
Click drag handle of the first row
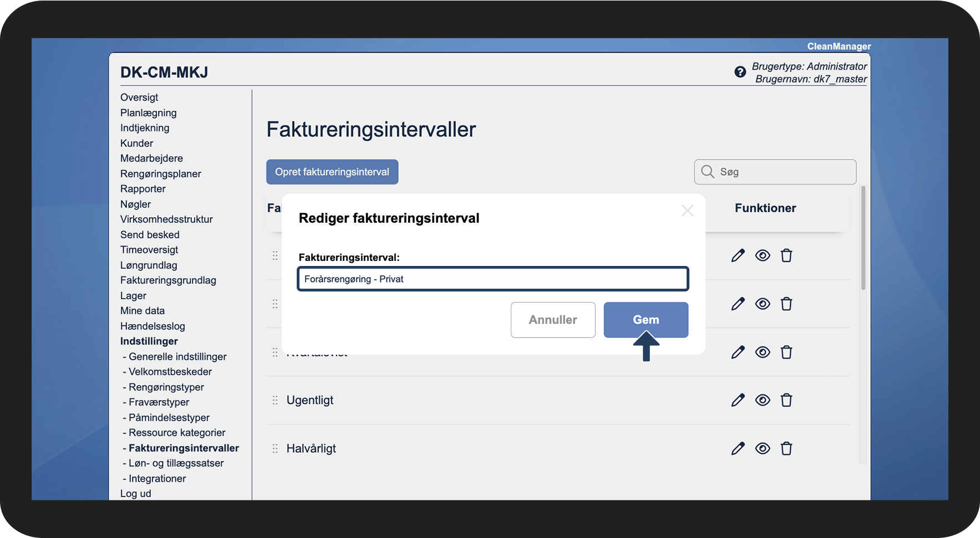[x=275, y=255]
